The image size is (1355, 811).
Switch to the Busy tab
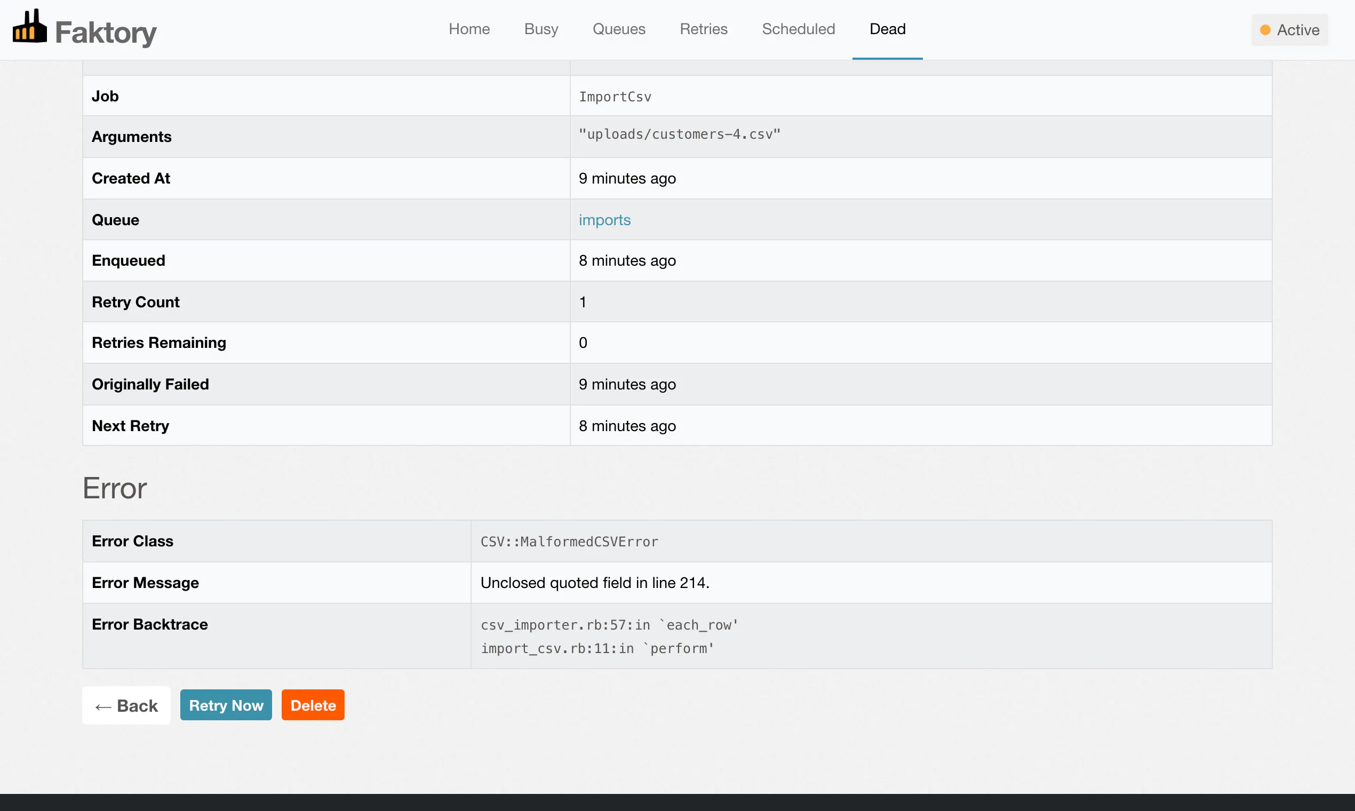541,29
